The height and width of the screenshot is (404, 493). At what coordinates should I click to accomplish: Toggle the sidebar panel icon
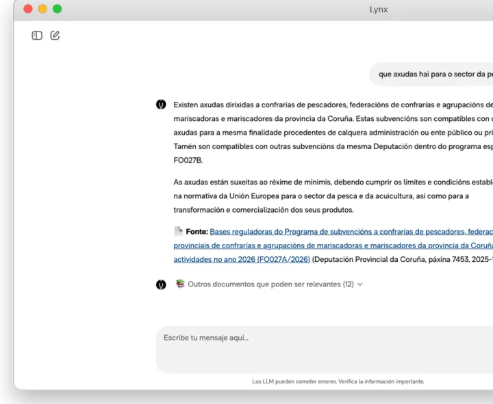(x=37, y=36)
